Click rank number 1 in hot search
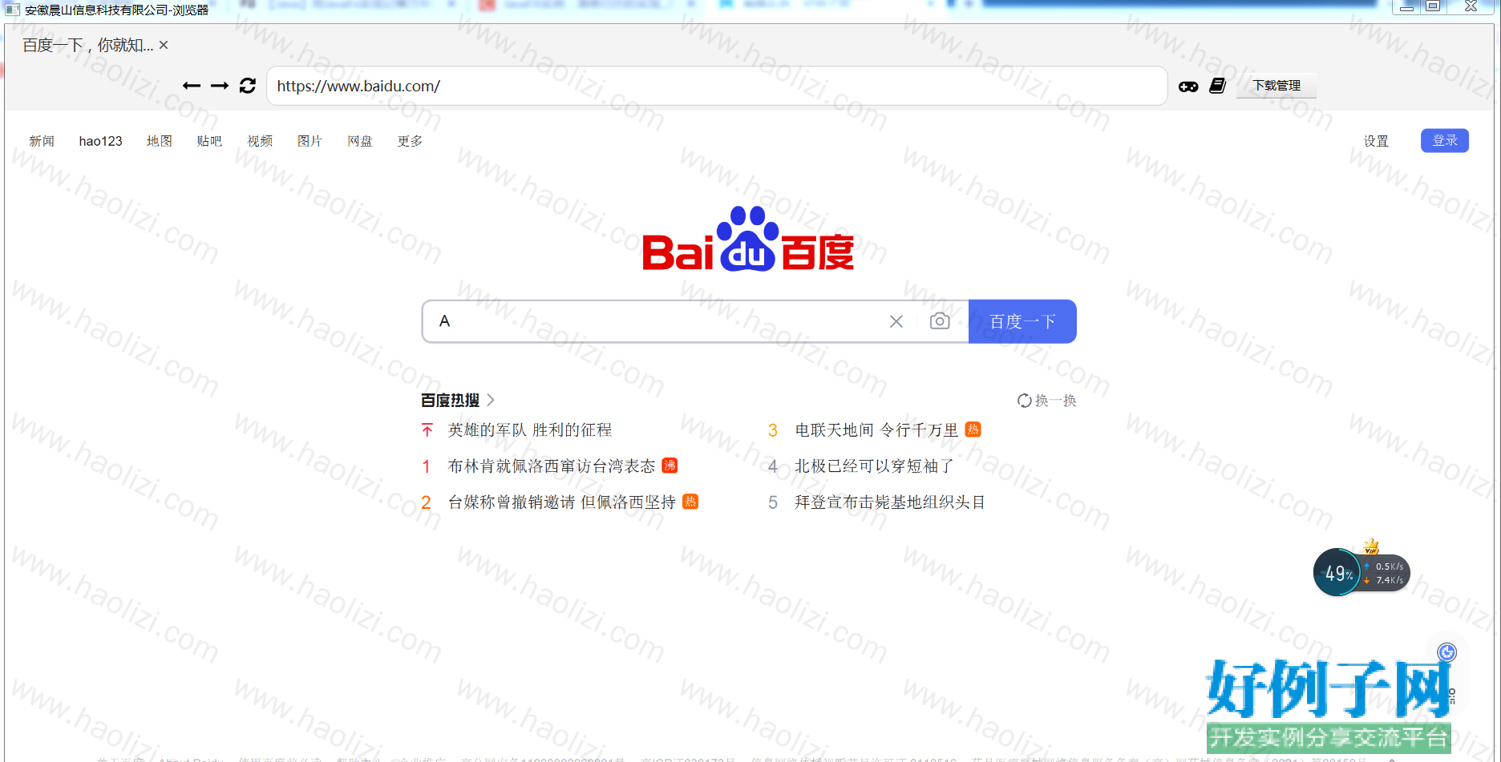 click(x=427, y=466)
